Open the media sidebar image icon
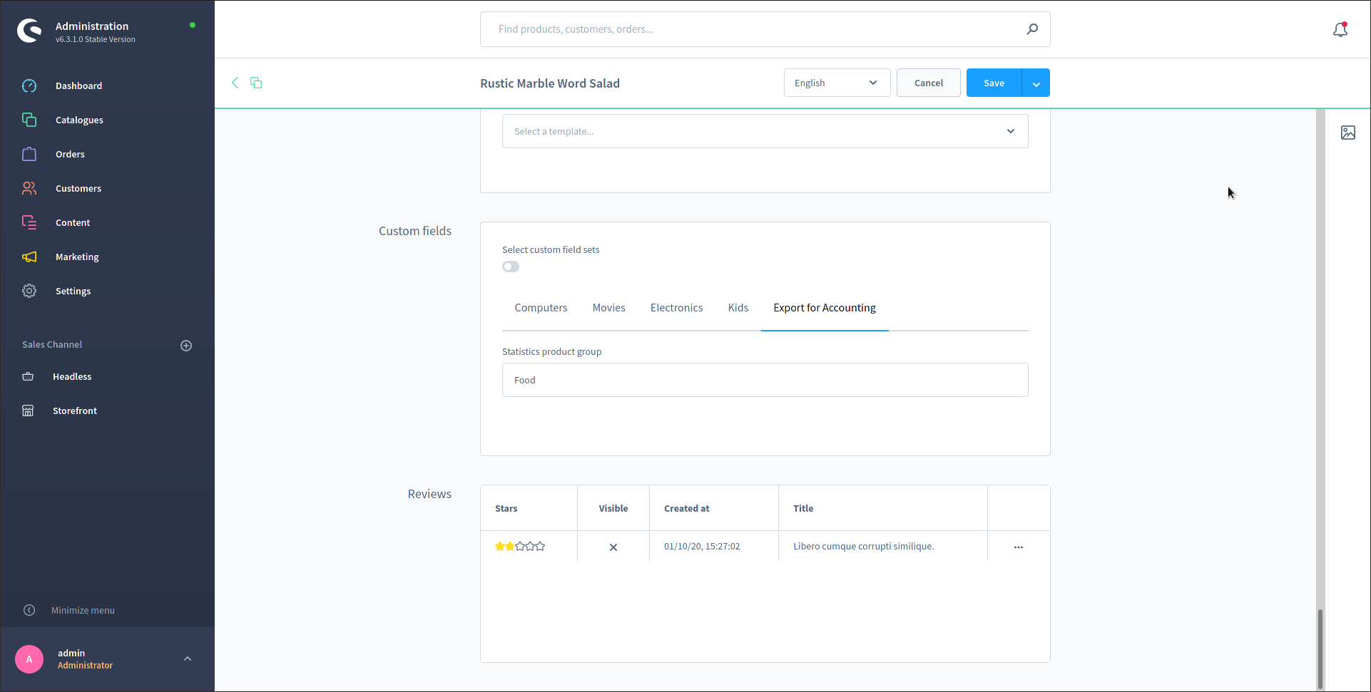This screenshot has height=692, width=1371. click(1348, 133)
